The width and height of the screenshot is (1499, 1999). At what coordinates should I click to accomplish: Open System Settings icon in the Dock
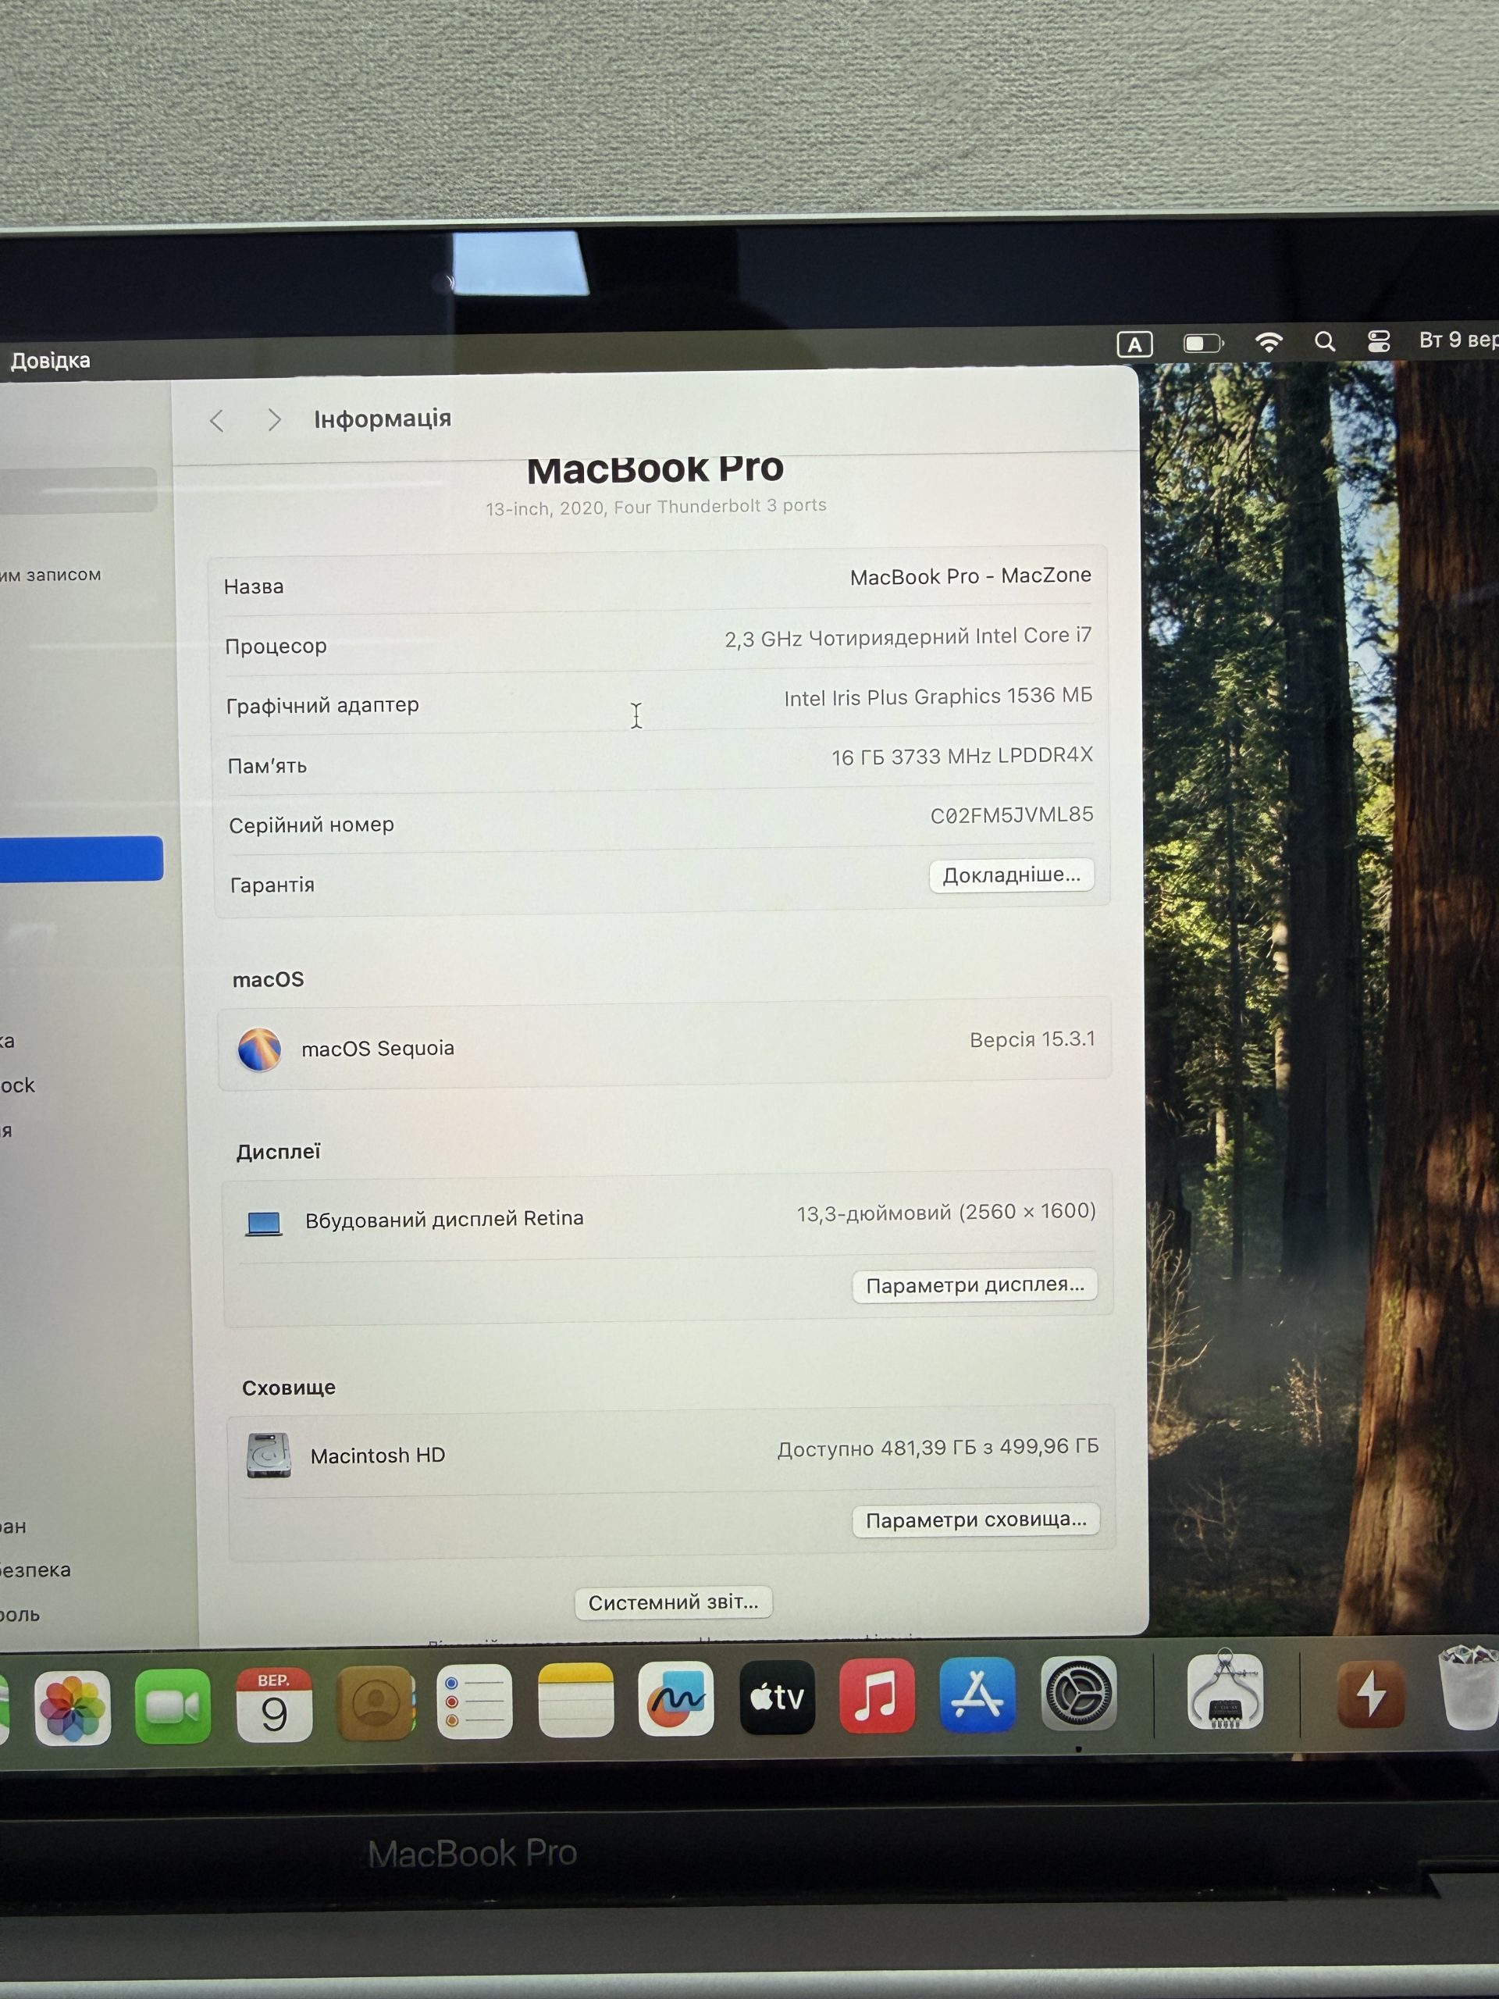coord(1078,1694)
